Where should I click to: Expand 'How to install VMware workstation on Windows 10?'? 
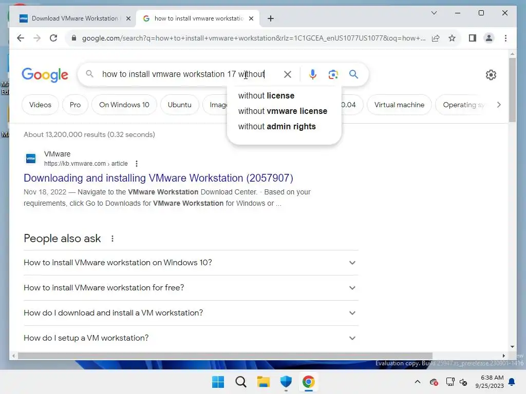191,263
